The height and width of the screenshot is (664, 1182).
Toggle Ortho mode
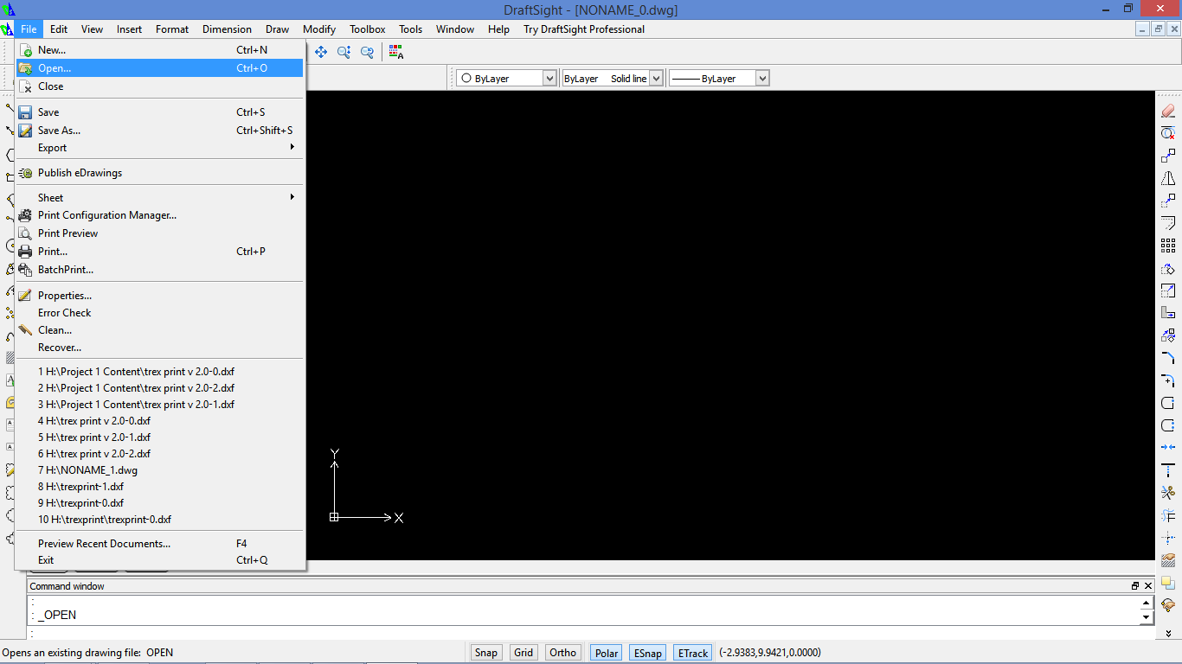pyautogui.click(x=562, y=653)
